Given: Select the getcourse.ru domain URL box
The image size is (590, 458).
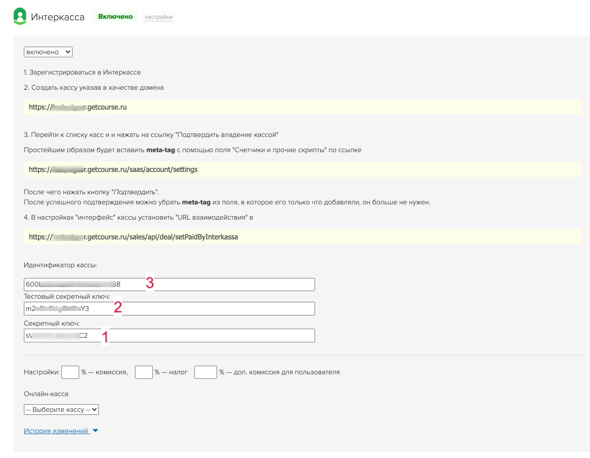Looking at the screenshot, I should tap(302, 107).
